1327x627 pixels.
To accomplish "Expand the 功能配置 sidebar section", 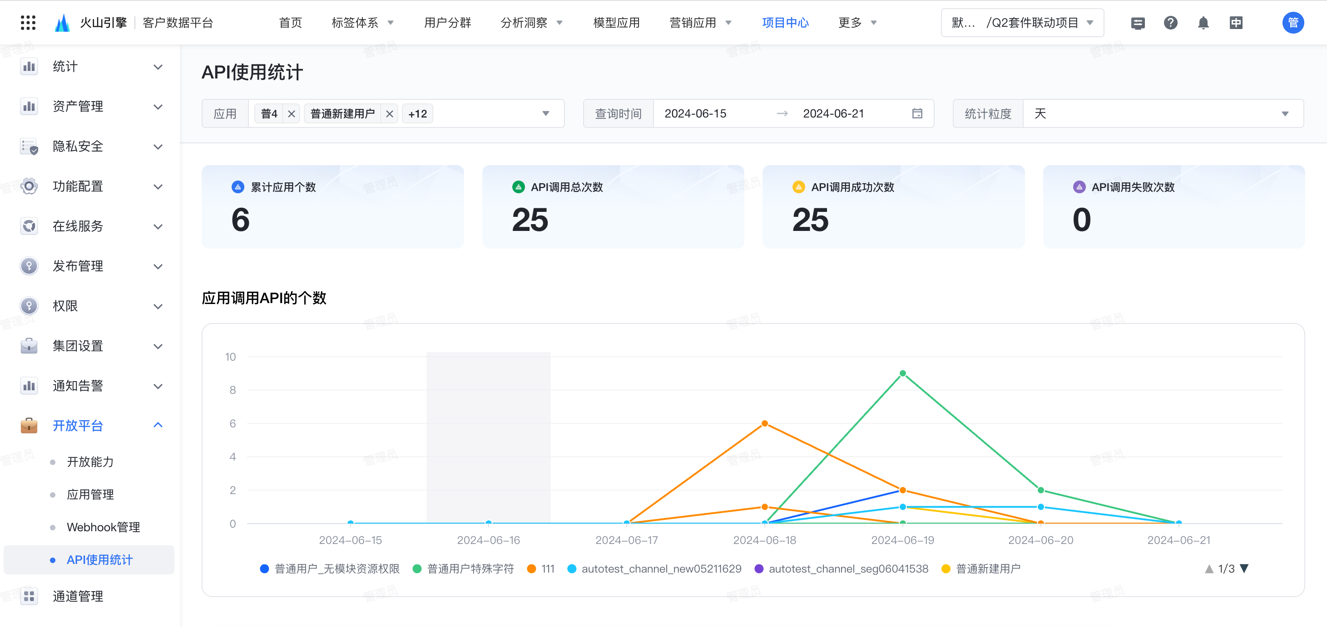I will click(158, 186).
